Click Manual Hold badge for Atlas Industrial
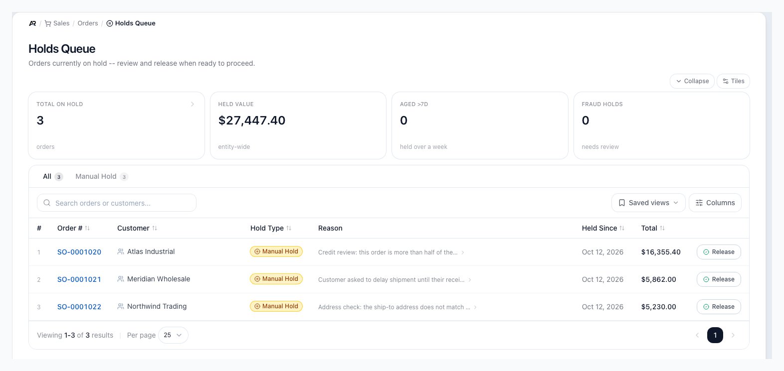 click(276, 251)
